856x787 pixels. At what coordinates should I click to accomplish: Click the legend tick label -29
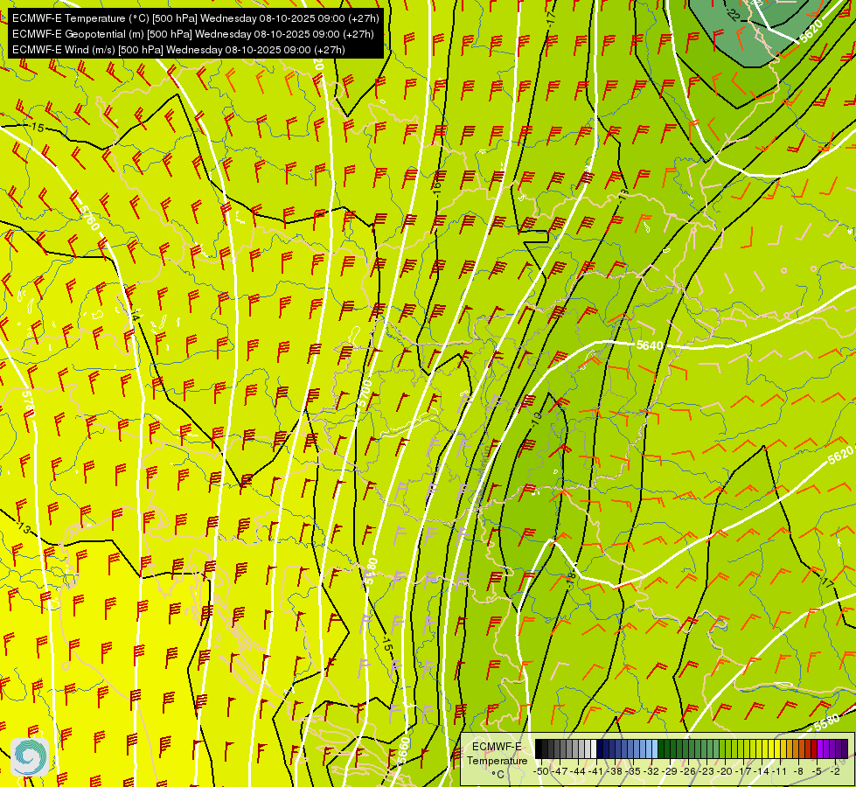(670, 771)
